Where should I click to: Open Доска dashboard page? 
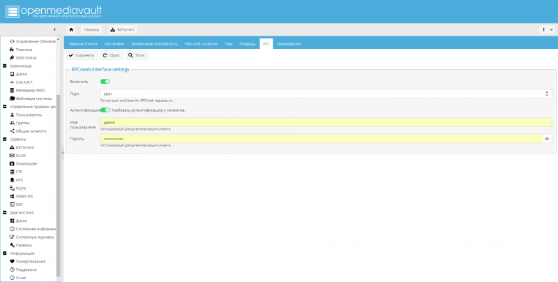point(21,221)
